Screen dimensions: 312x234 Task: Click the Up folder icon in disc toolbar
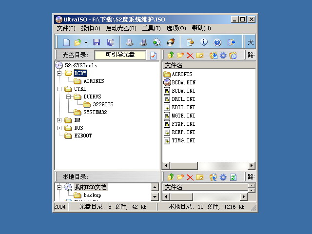[x=171, y=55]
